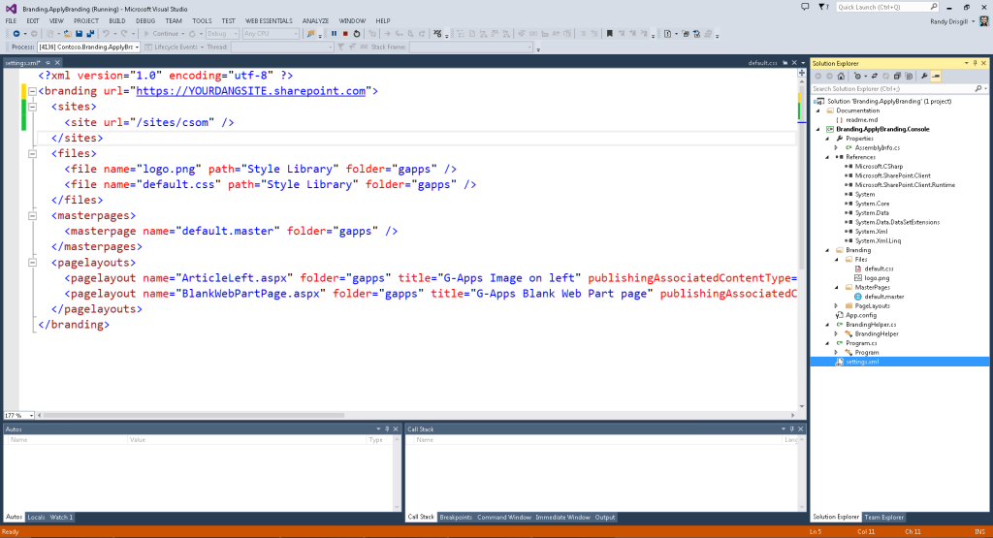Viewport: 993px width, 538px height.
Task: Select BrandingHelper.cs in Solution Explorer
Action: click(870, 324)
